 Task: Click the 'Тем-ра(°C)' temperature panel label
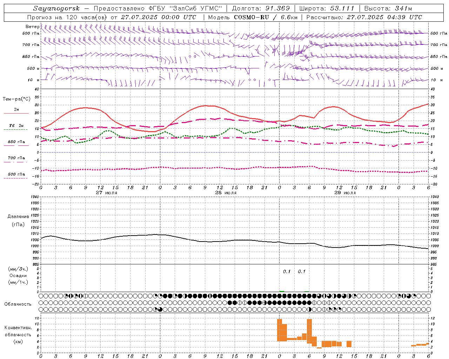16,99
